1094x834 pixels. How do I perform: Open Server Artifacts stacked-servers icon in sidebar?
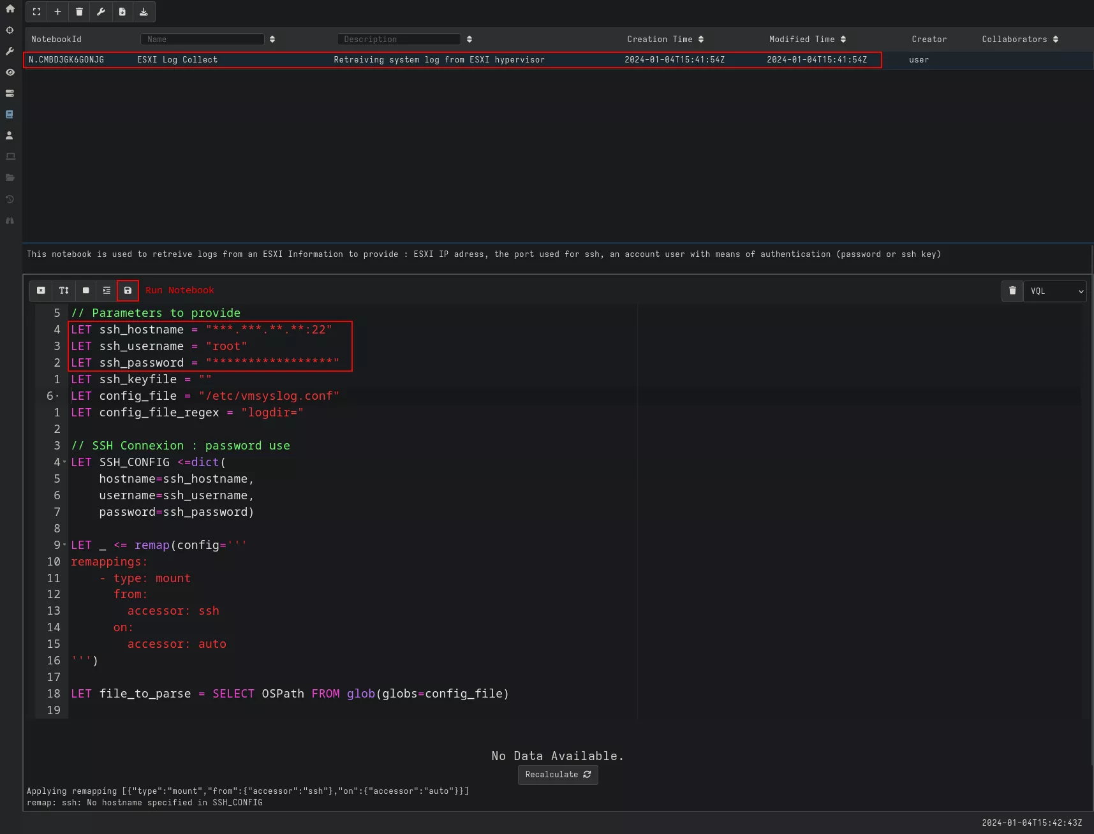tap(10, 93)
